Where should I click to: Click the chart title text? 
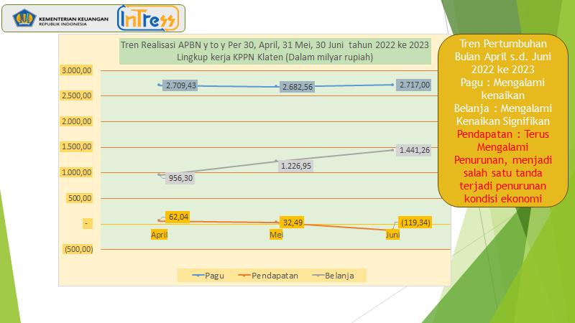tap(275, 50)
